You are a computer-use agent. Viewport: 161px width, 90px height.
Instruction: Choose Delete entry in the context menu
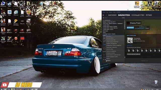[115, 58]
